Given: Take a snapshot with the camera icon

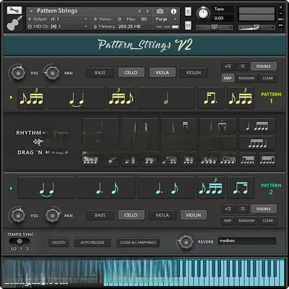Looking at the screenshot, I should point(160,11).
